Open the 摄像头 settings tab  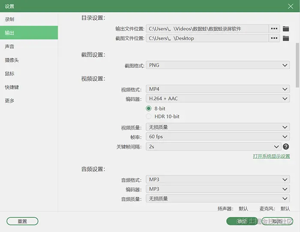29,60
